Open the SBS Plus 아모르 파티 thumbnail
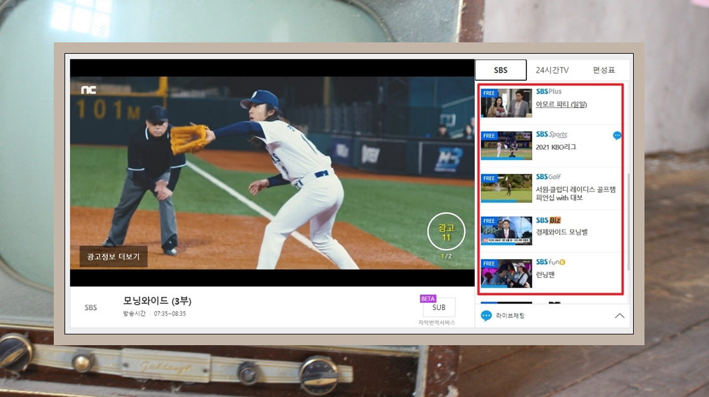 (x=506, y=103)
